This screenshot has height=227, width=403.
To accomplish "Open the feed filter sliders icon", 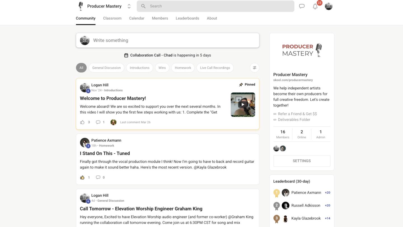I will [255, 68].
